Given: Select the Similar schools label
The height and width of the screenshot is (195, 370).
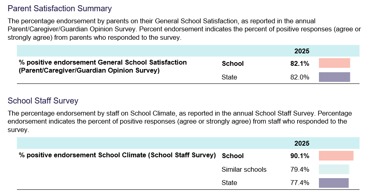Looking at the screenshot, I should click(x=244, y=169).
